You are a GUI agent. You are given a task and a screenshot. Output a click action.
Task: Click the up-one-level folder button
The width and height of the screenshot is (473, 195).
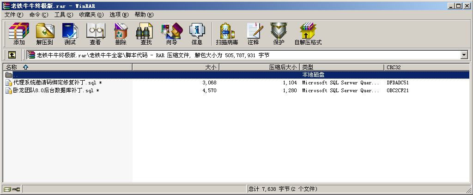tap(12, 55)
